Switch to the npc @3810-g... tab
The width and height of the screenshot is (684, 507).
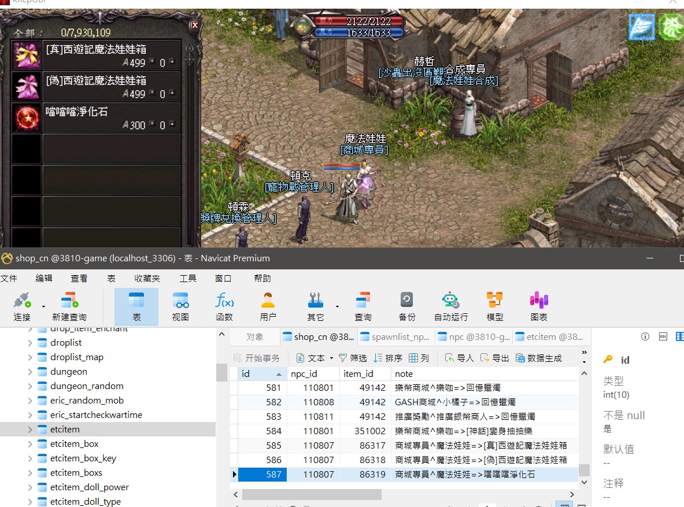pyautogui.click(x=474, y=337)
